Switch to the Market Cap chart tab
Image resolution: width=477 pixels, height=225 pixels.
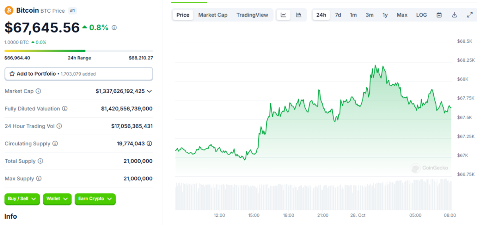[x=213, y=15]
